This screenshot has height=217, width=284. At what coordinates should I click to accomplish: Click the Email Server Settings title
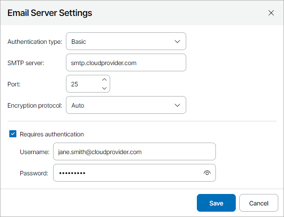tap(50, 13)
